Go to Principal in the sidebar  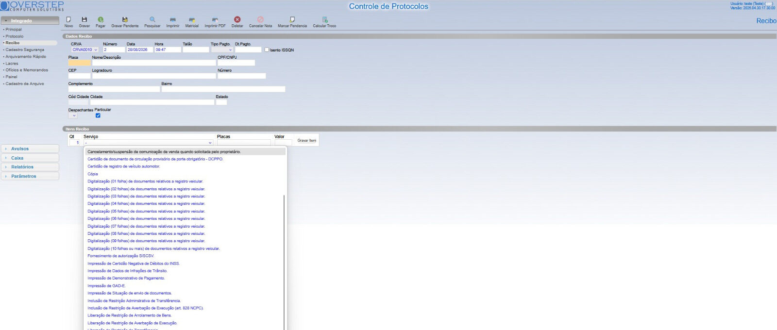pos(14,30)
